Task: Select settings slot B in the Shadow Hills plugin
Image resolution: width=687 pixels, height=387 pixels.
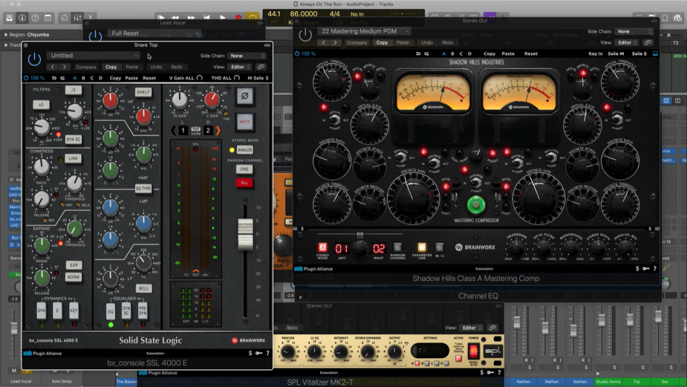Action: [x=452, y=54]
